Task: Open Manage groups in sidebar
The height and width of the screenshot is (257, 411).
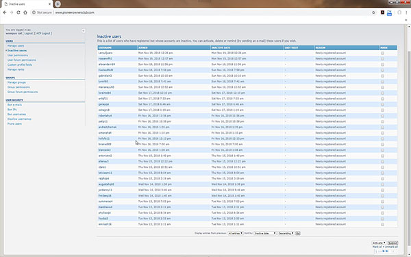Action: coord(16,82)
